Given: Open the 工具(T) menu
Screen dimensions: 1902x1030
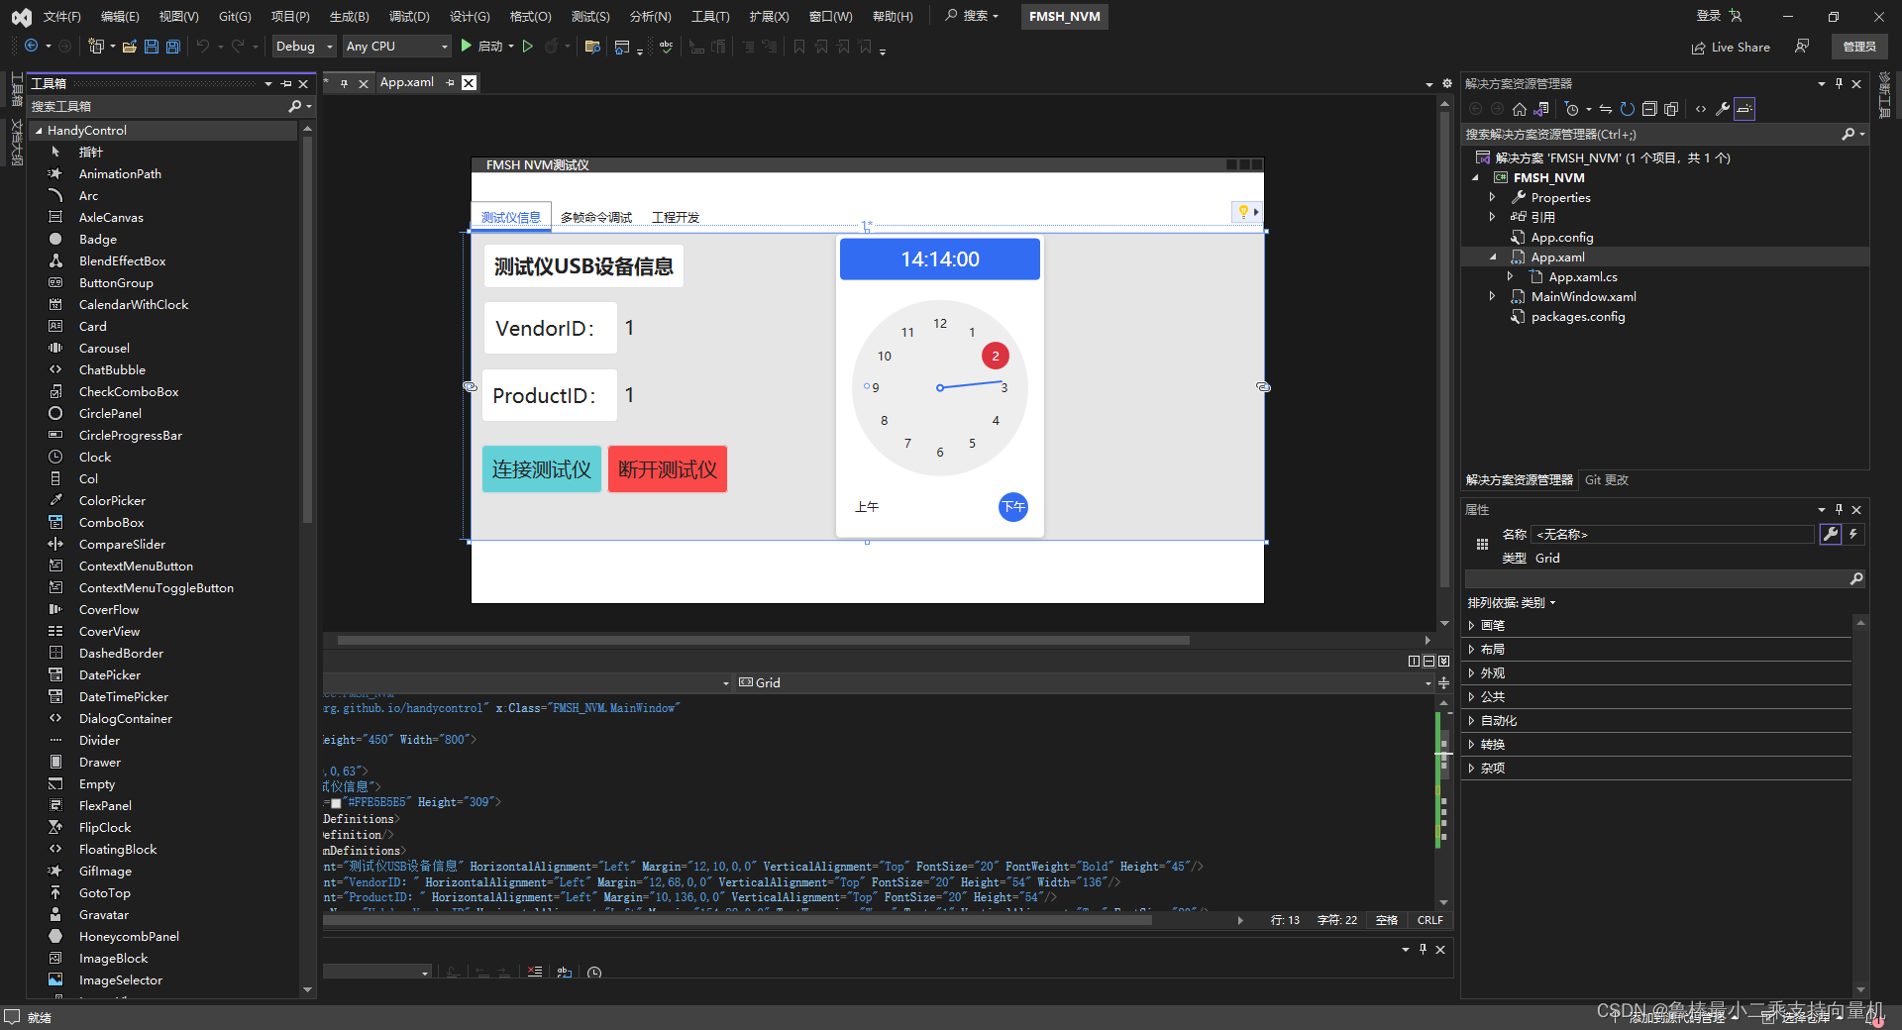Looking at the screenshot, I should [x=710, y=16].
